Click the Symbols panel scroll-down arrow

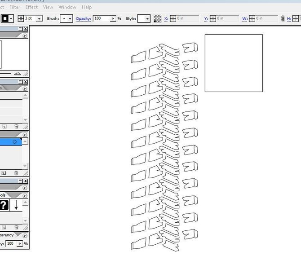25,220
